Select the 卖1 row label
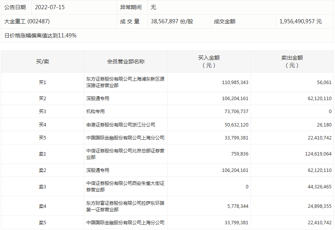This screenshot has width=335, height=230. (x=42, y=154)
